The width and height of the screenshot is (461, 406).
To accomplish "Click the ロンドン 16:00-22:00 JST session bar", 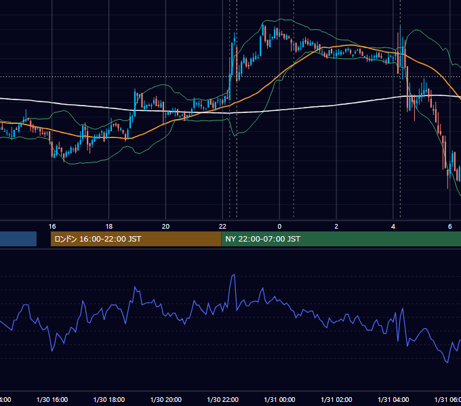I will [x=136, y=239].
